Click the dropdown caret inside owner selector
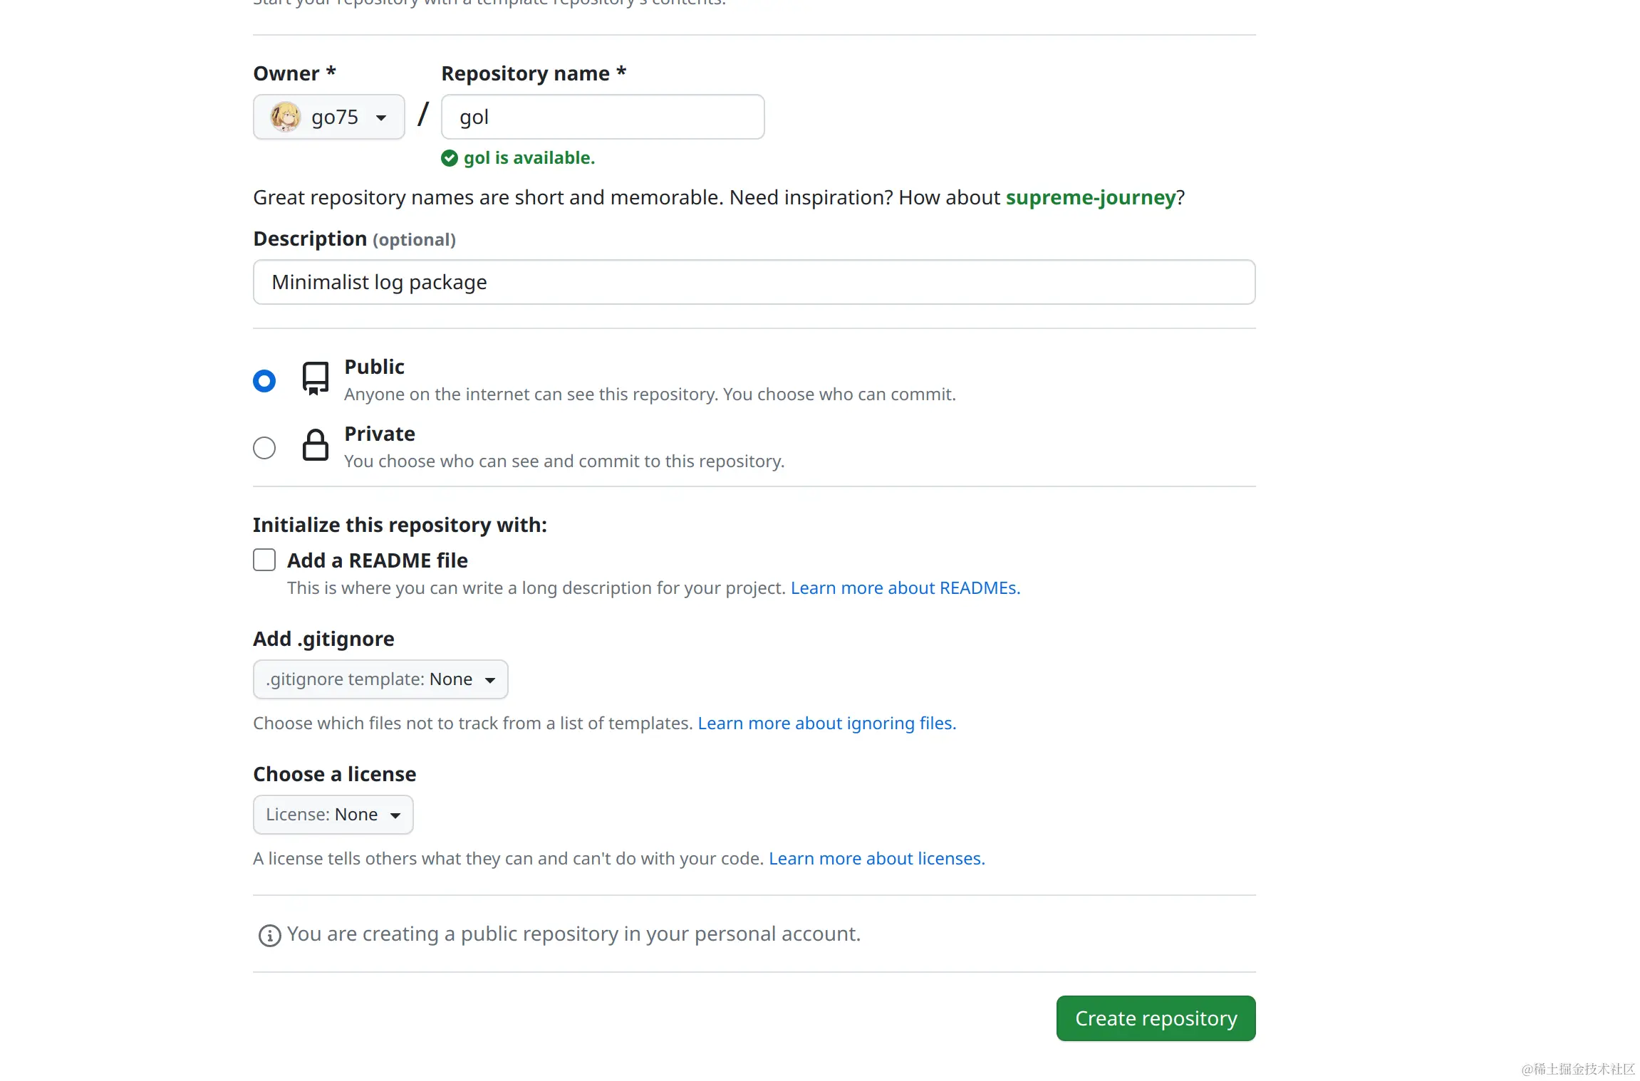This screenshot has height=1081, width=1640. tap(381, 117)
